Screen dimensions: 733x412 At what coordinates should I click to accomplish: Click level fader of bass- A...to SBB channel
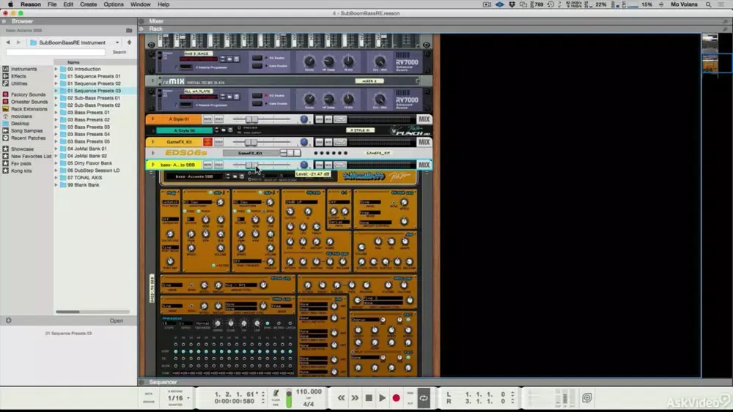[x=251, y=165]
